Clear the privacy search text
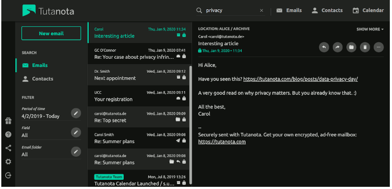Viewport: 392px width, 189px height. 261,10
